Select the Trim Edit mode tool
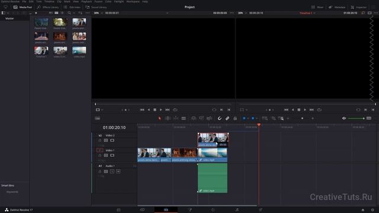The width and height of the screenshot is (379, 213). tap(168, 118)
